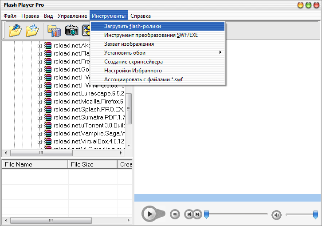Expand the rsload.net.uTorrent.3.0 node

[39, 126]
